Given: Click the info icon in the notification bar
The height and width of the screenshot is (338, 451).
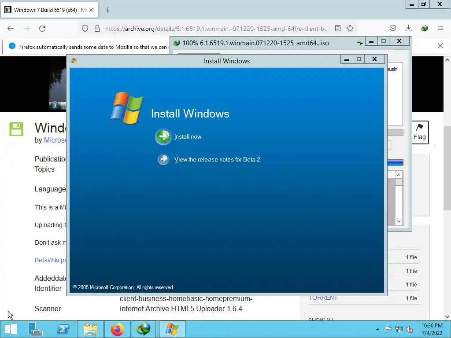Looking at the screenshot, I should point(12,46).
